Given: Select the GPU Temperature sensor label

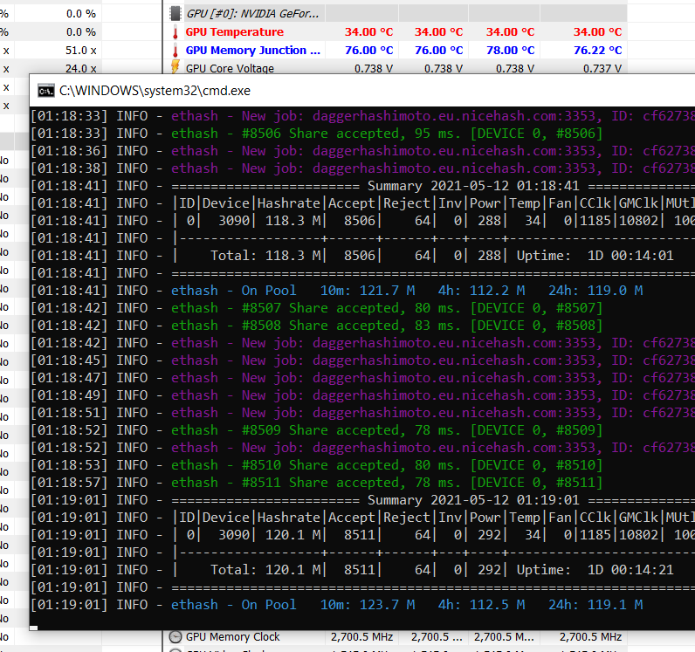Looking at the screenshot, I should tap(235, 32).
